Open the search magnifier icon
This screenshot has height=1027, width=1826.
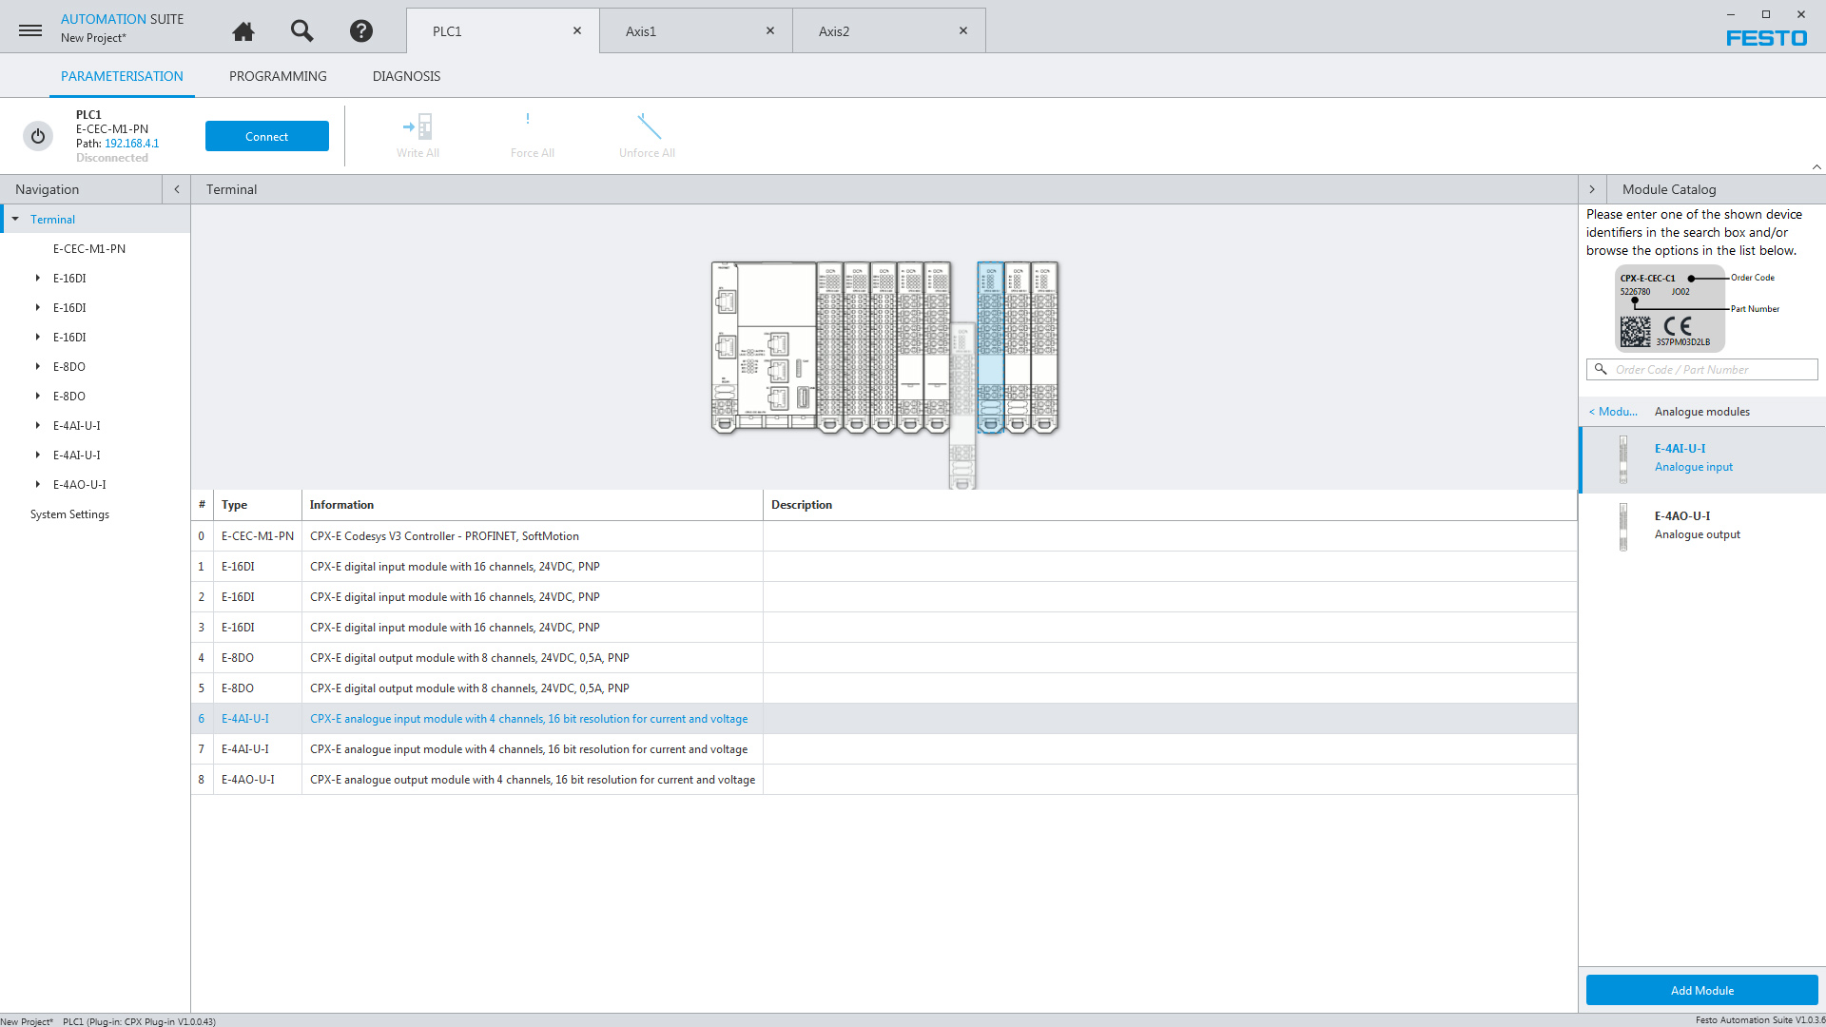301,31
